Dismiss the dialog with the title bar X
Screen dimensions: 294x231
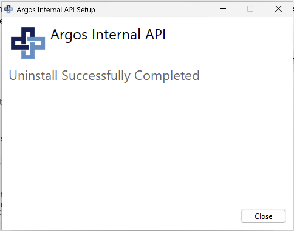[279, 9]
